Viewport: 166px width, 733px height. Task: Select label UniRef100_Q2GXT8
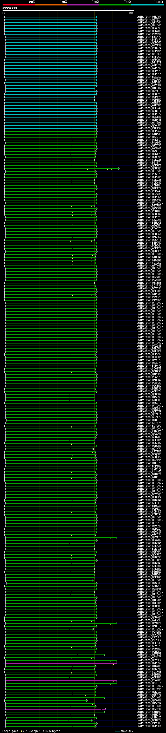149,240
